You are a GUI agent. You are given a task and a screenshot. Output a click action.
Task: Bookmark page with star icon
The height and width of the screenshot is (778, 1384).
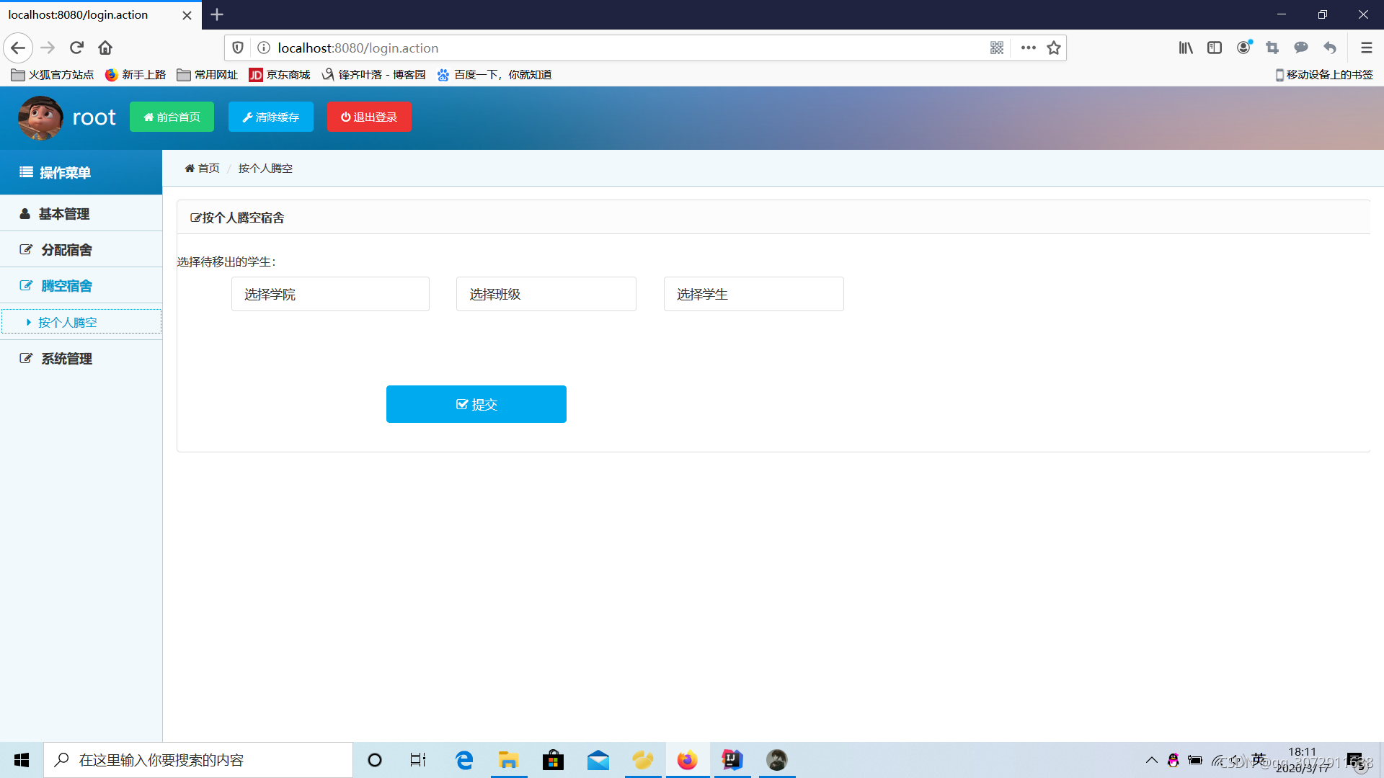click(1054, 48)
